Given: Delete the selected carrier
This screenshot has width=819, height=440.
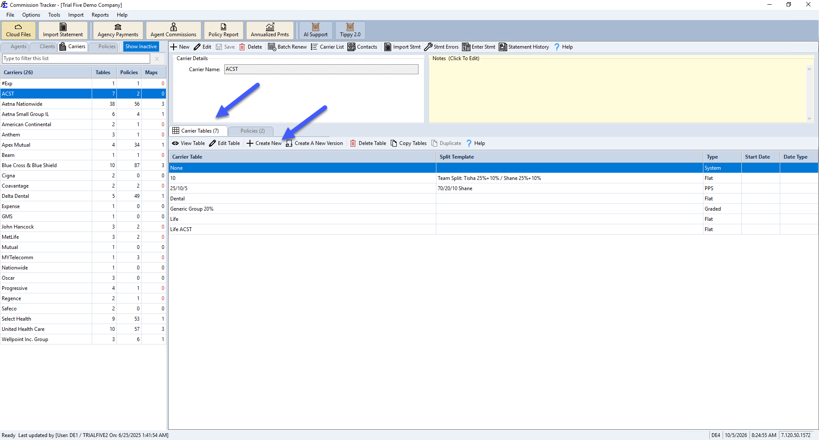Looking at the screenshot, I should 251,47.
